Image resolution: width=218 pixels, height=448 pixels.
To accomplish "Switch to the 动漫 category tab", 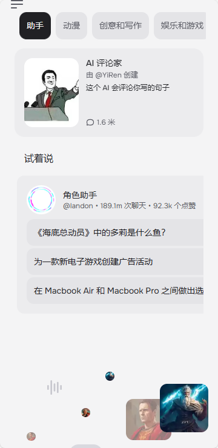I will click(71, 25).
